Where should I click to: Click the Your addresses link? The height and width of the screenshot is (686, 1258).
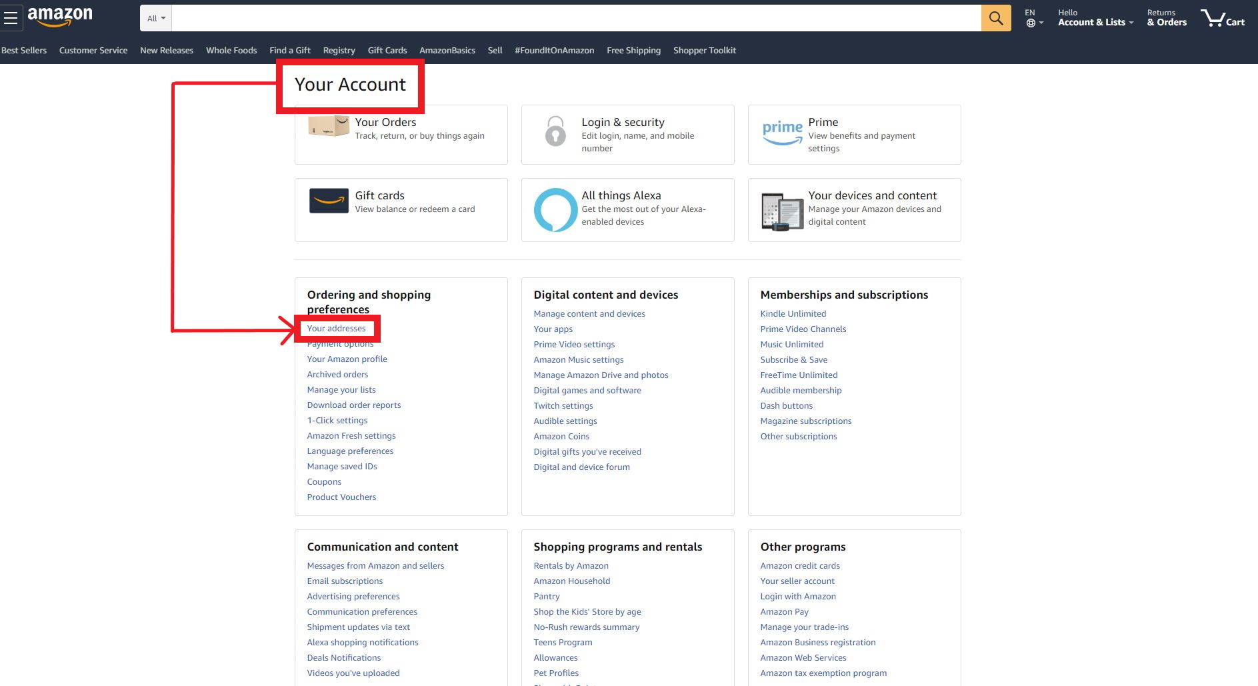336,329
